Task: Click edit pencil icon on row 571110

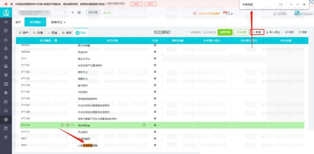Action: click(68, 125)
